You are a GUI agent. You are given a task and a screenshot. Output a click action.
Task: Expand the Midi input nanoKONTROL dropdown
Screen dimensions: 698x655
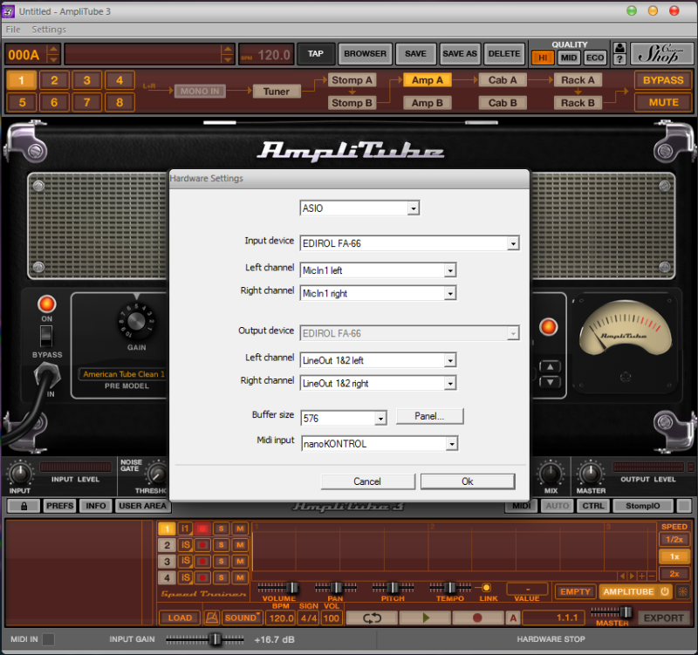[450, 444]
